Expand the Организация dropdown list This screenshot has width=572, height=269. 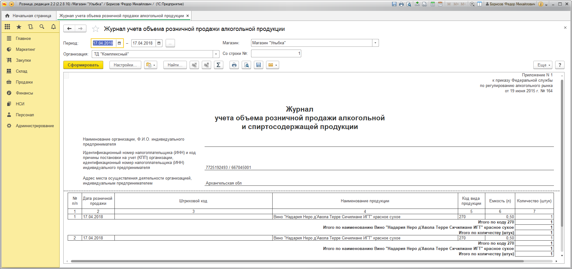(216, 54)
